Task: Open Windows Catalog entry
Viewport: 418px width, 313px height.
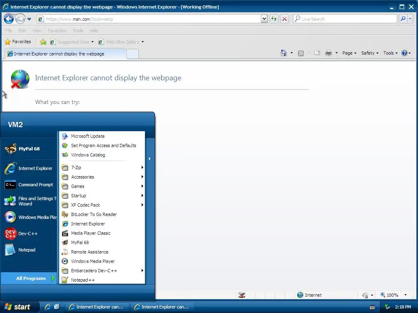Action: point(102,155)
